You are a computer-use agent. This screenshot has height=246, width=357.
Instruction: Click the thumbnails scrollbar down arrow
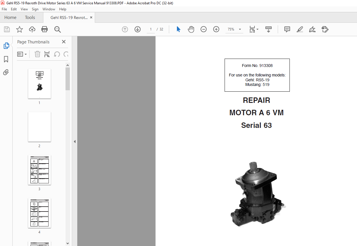click(x=68, y=243)
